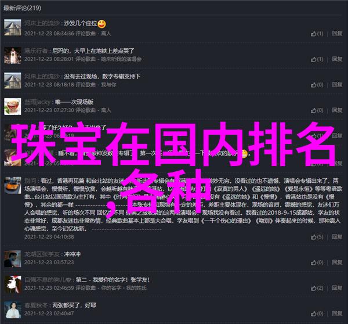This screenshot has width=348, height=324.
Task: Like the long concert comment with 5 likes
Action: coord(317,237)
